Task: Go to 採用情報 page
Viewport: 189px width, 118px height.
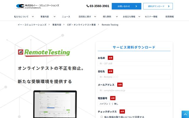Action: click(x=170, y=17)
